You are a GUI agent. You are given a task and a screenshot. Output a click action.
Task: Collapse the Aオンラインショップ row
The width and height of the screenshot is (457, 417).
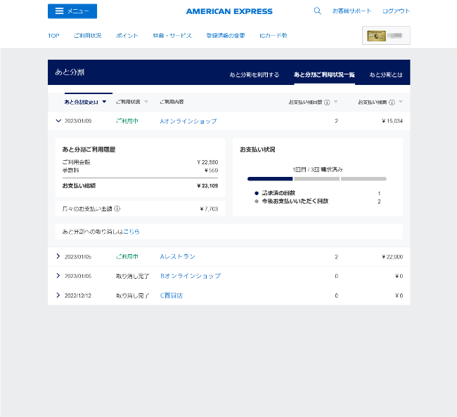click(58, 121)
